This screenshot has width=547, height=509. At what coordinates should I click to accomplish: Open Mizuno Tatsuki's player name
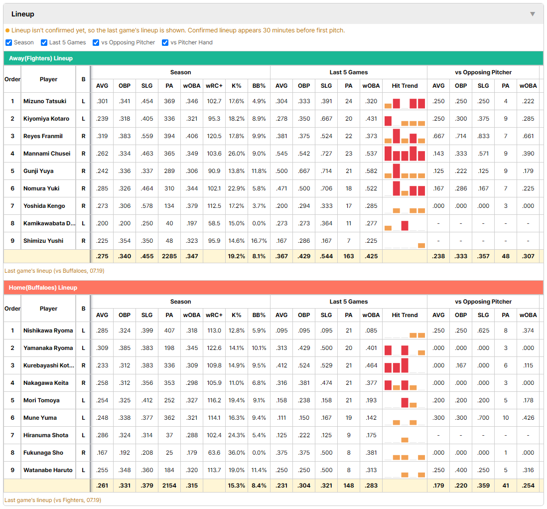45,101
